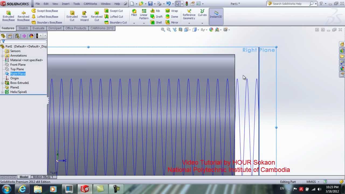Image resolution: width=345 pixels, height=194 pixels.
Task: Switch to the Sketch tab
Action: click(x=23, y=28)
